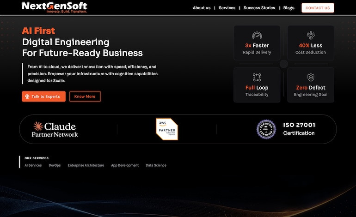Go to Success Stories page
The height and width of the screenshot is (217, 356).
tap(259, 8)
